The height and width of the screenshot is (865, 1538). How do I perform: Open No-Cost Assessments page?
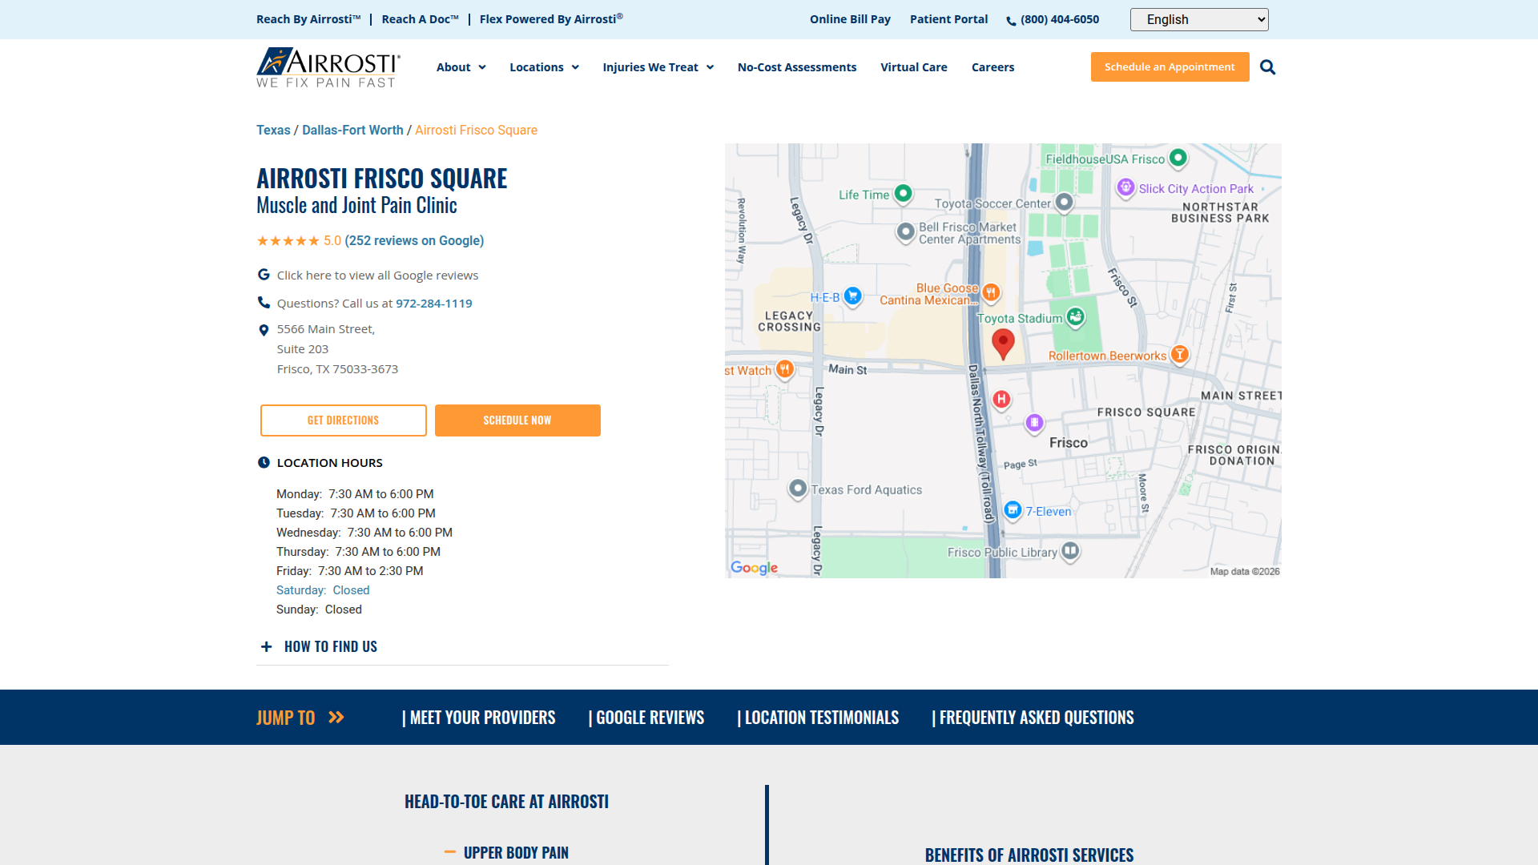[797, 67]
